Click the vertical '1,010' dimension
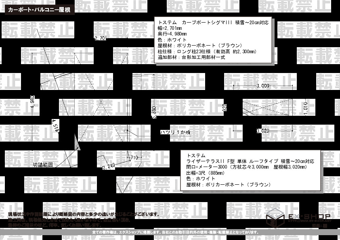 306,109
